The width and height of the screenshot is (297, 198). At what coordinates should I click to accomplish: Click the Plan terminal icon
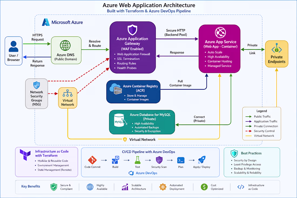click(x=181, y=160)
